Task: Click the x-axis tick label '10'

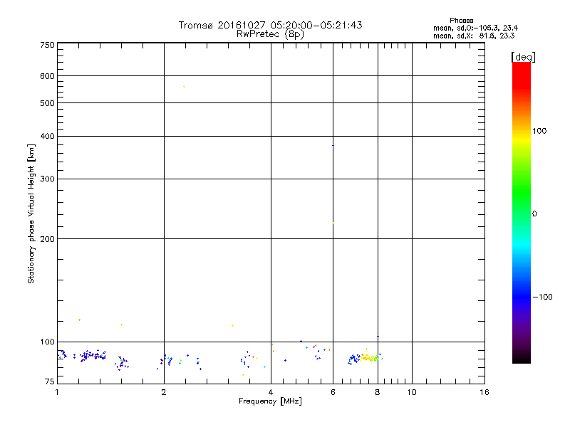Action: tap(412, 392)
